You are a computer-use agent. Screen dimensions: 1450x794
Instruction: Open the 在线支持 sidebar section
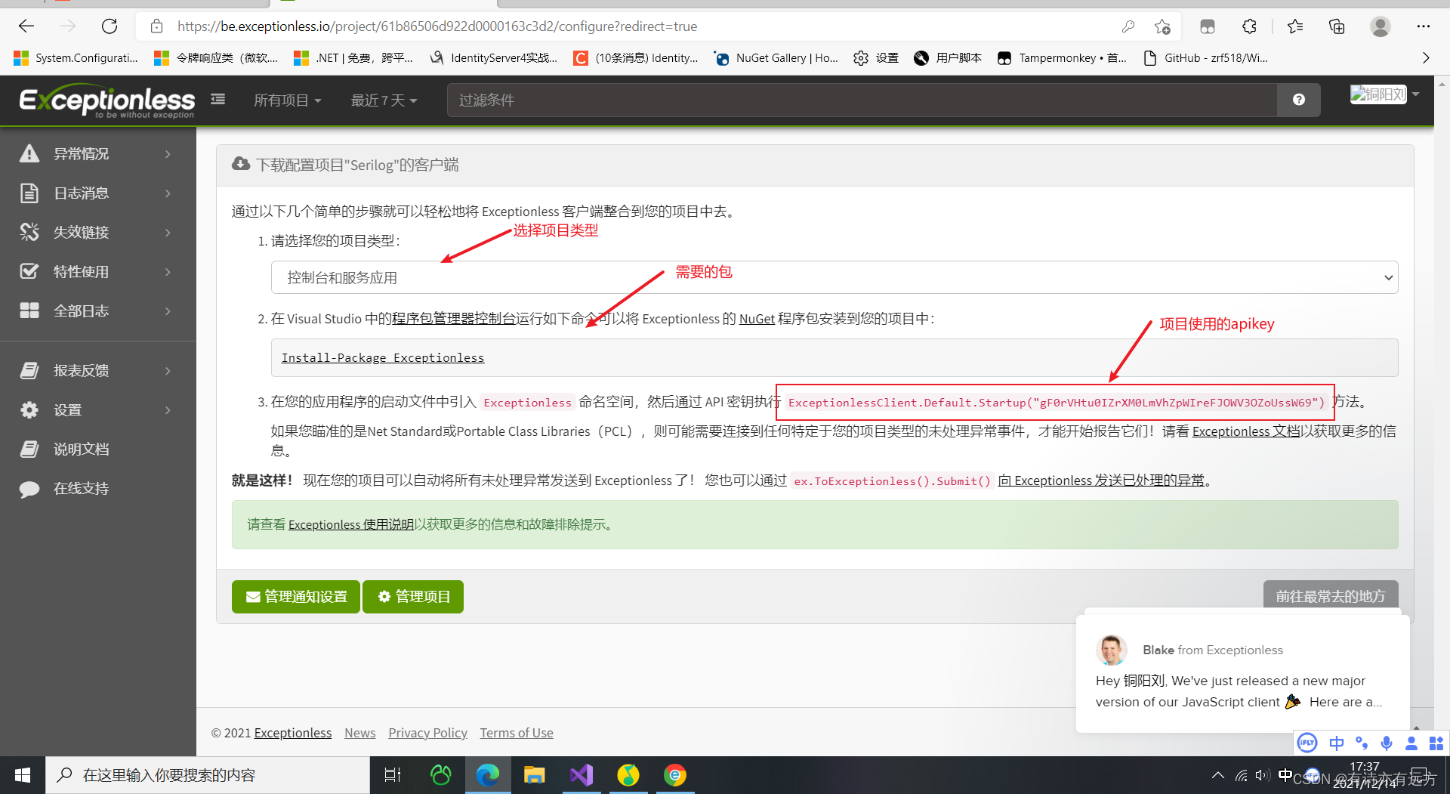82,488
